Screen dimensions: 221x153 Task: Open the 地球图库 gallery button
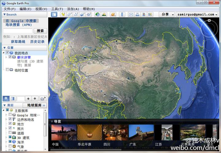click(35, 105)
